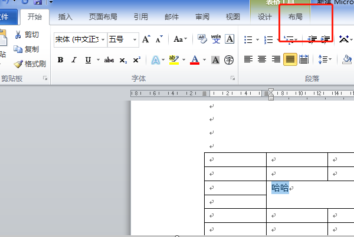Screen dimensions: 354x237
Task: Open the Phonetic Guide wén icon
Action: tap(216, 39)
